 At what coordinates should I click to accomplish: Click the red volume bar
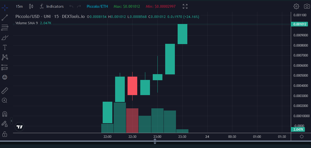click(x=132, y=120)
